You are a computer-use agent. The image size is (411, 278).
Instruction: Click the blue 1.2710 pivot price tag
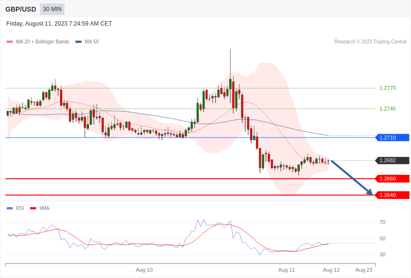click(393, 138)
